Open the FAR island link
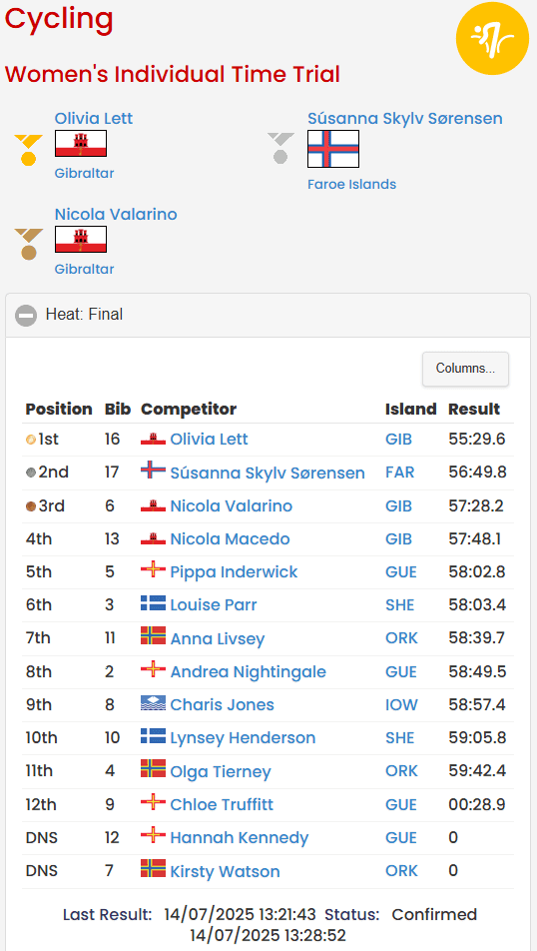Viewport: 537px width, 951px height. [x=400, y=473]
